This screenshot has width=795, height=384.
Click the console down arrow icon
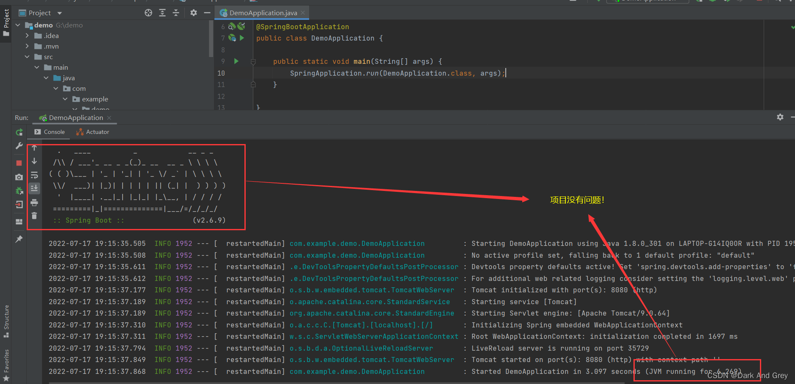(x=34, y=161)
